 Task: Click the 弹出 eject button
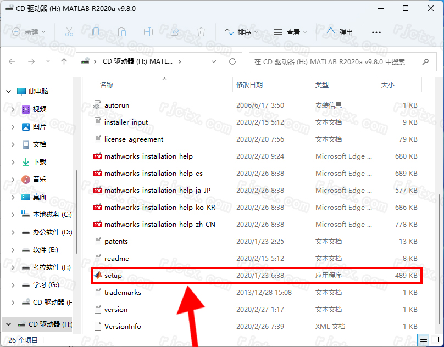coord(340,32)
